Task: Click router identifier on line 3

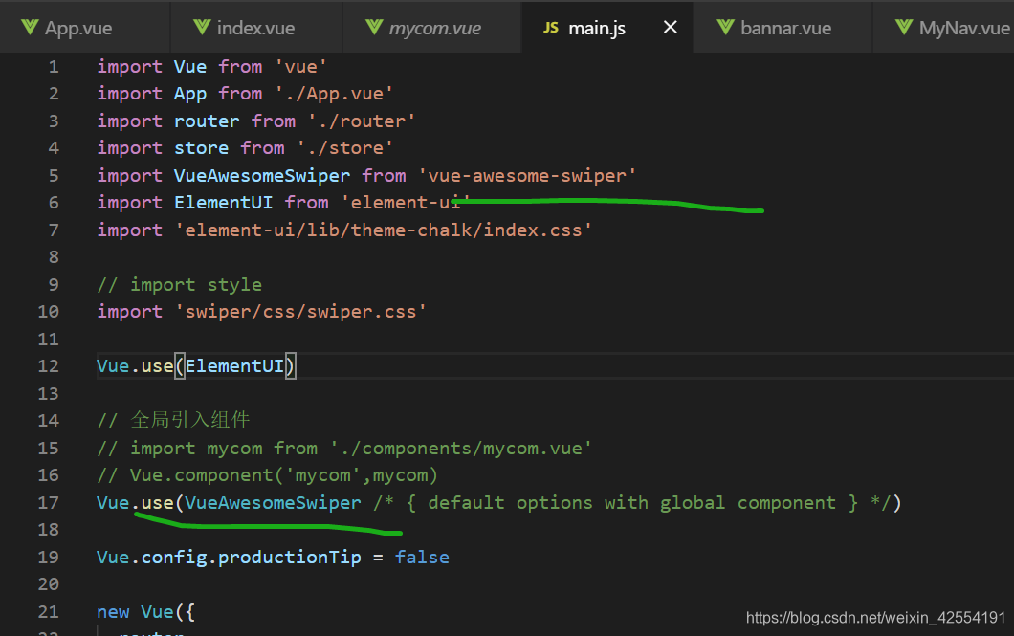Action: pyautogui.click(x=207, y=121)
